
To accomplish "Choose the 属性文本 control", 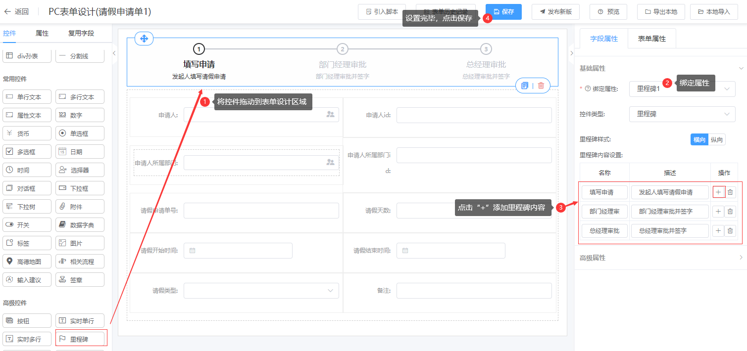I will pos(27,115).
